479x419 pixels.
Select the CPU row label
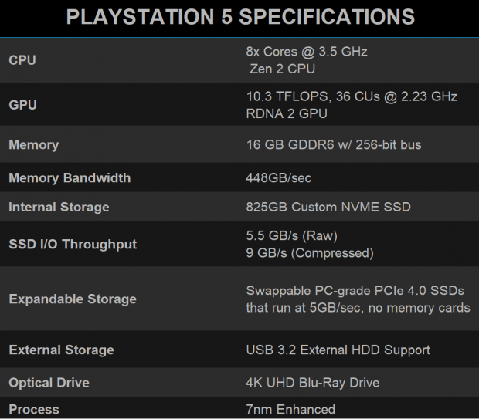[x=22, y=59]
